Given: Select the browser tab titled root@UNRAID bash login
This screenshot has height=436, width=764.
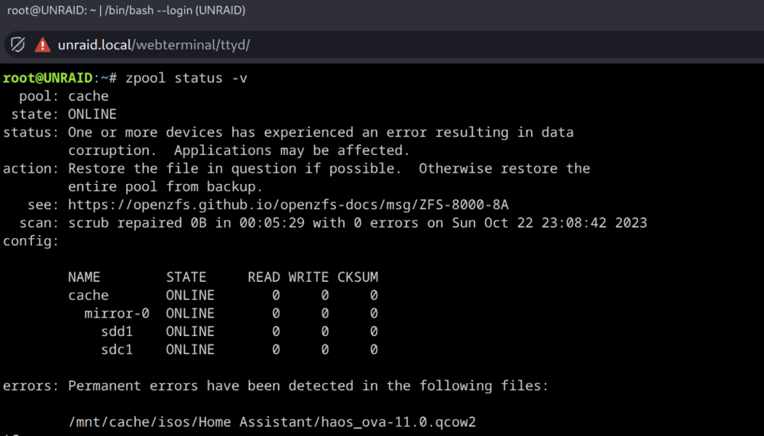Looking at the screenshot, I should point(126,10).
